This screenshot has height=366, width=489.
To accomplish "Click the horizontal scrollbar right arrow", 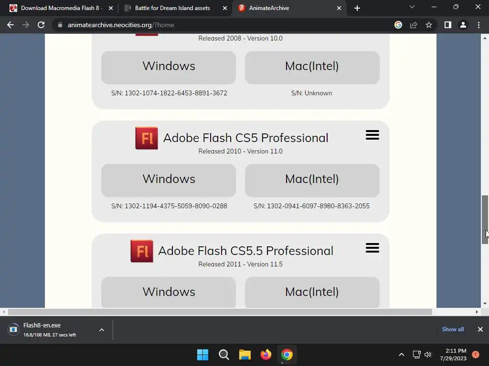I will point(477,312).
